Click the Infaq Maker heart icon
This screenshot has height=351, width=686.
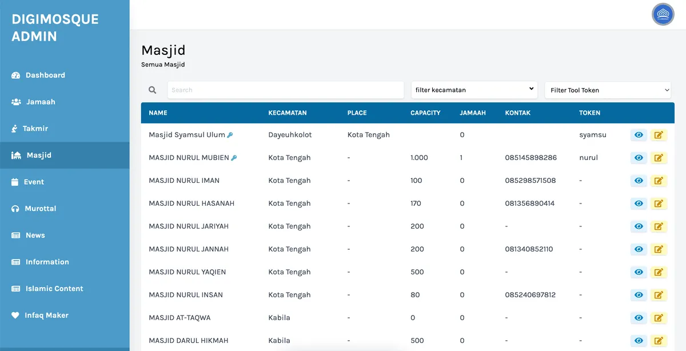[15, 315]
